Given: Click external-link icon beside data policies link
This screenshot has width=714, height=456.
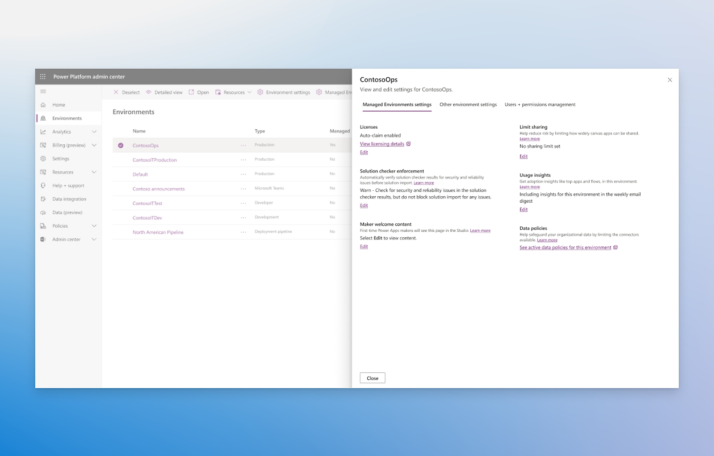Looking at the screenshot, I should point(616,247).
